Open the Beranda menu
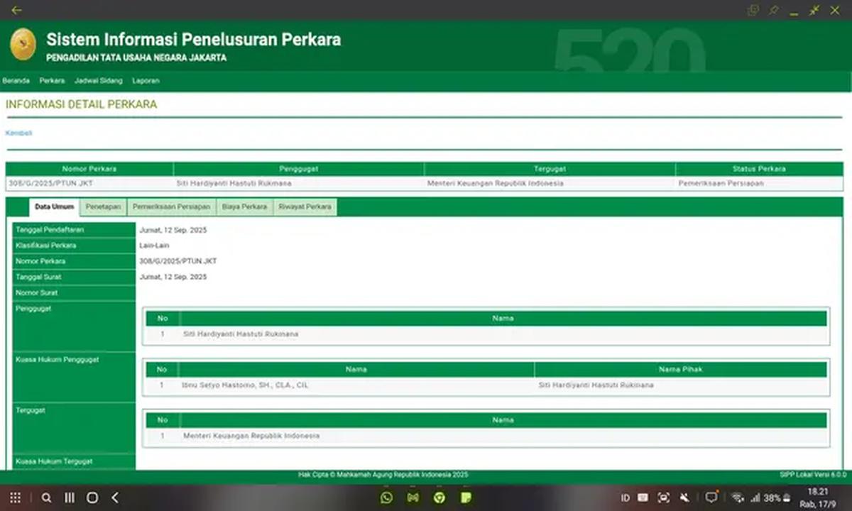Image resolution: width=852 pixels, height=511 pixels. click(16, 81)
